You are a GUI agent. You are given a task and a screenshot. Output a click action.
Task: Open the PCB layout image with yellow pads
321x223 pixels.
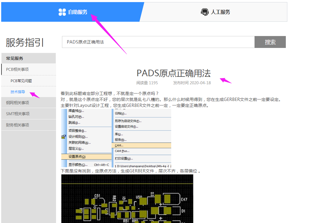pyautogui.click(x=127, y=199)
